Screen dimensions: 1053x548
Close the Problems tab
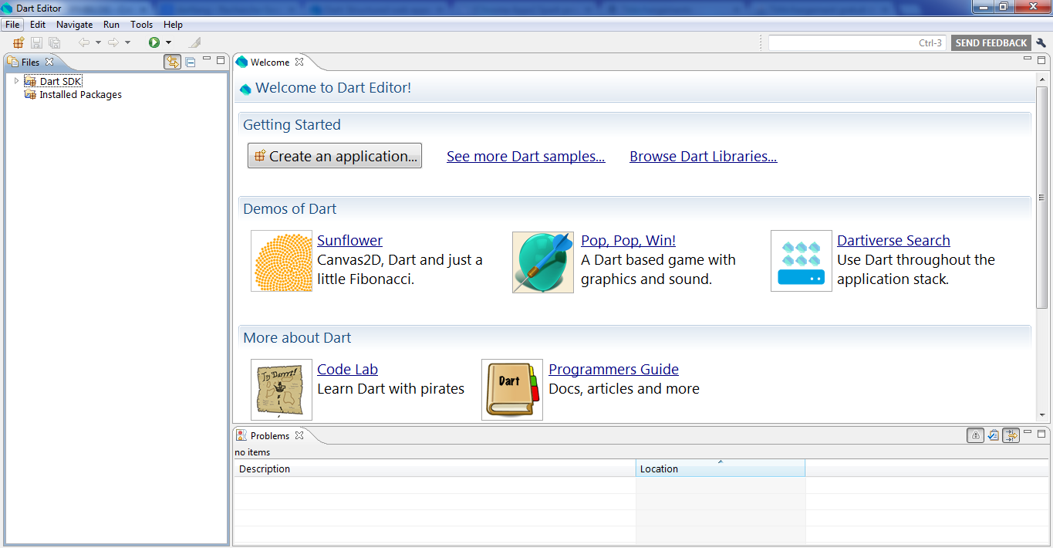coord(299,435)
